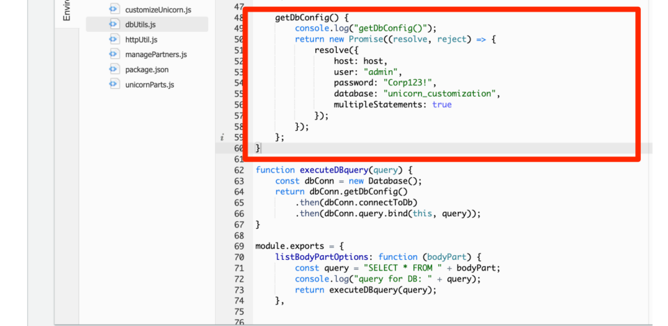Click line number 69 in the gutter
Viewport: 668px width, 326px height.
[239, 246]
